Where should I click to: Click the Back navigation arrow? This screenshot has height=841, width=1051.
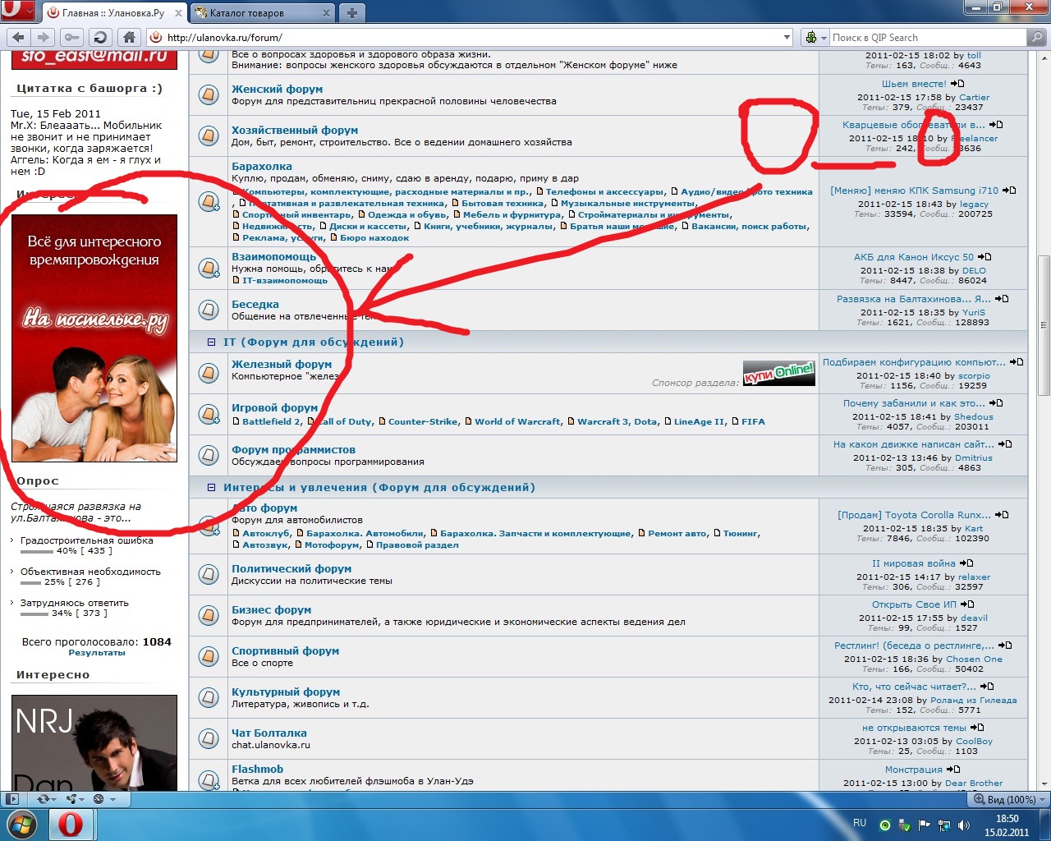click(18, 37)
